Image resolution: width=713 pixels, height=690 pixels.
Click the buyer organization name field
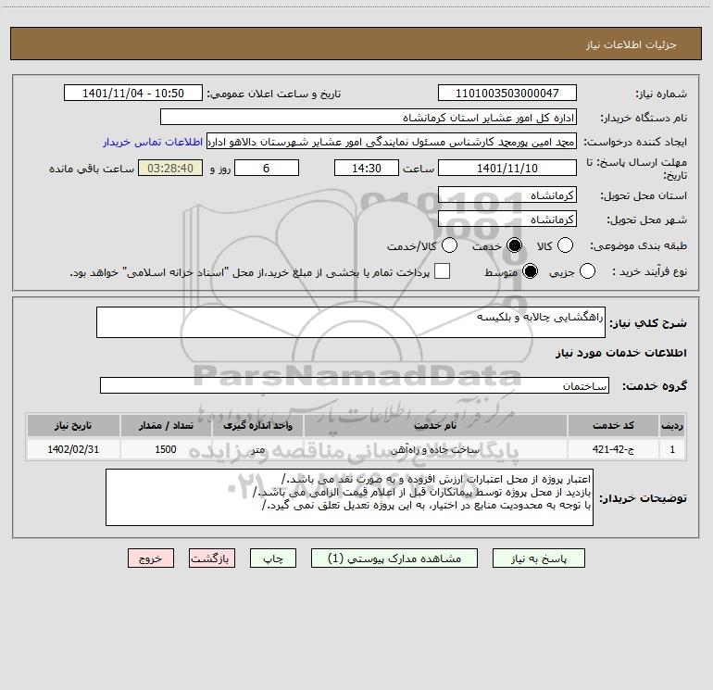pos(369,117)
